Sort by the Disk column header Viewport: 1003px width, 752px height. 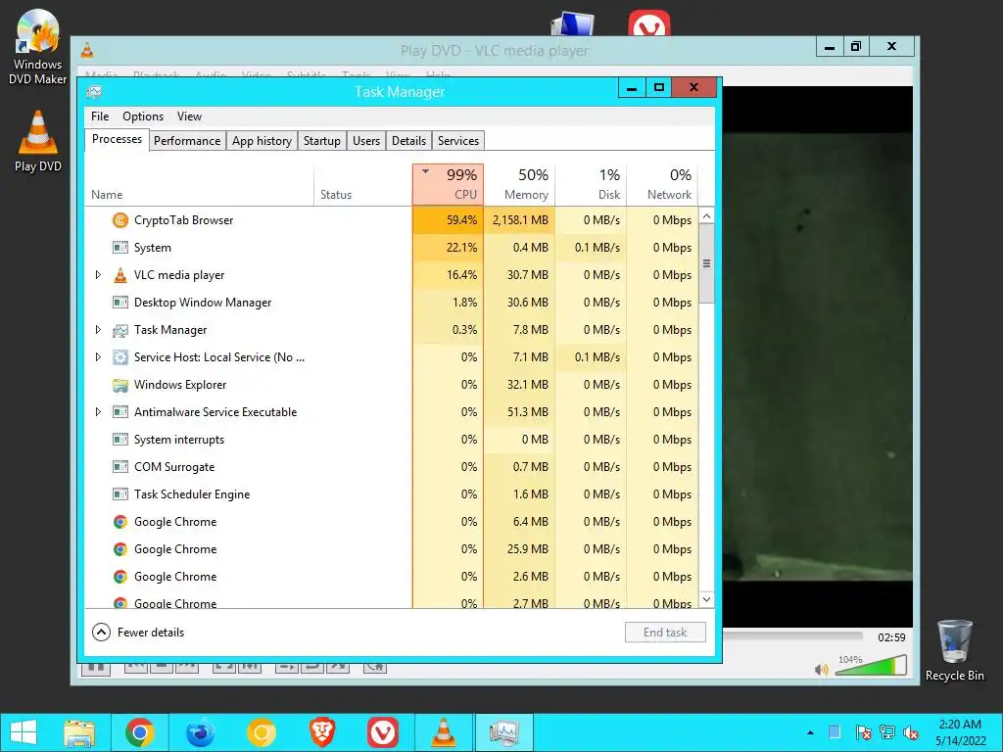tap(591, 184)
